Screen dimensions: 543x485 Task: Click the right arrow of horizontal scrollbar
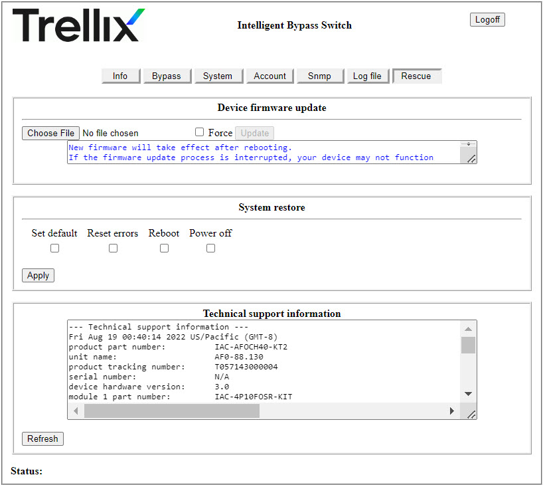point(452,411)
